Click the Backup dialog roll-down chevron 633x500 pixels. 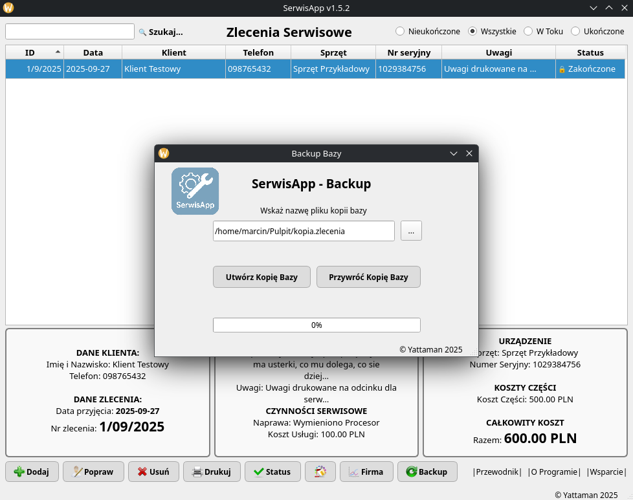[454, 153]
